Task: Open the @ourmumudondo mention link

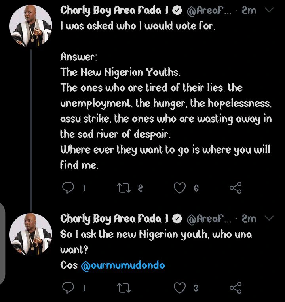Action: (x=123, y=265)
